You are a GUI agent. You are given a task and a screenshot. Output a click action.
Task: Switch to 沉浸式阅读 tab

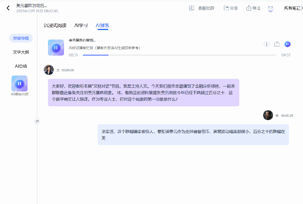55,26
